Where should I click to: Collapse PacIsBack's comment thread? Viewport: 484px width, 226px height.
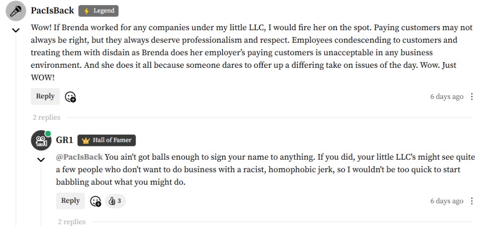(16, 30)
